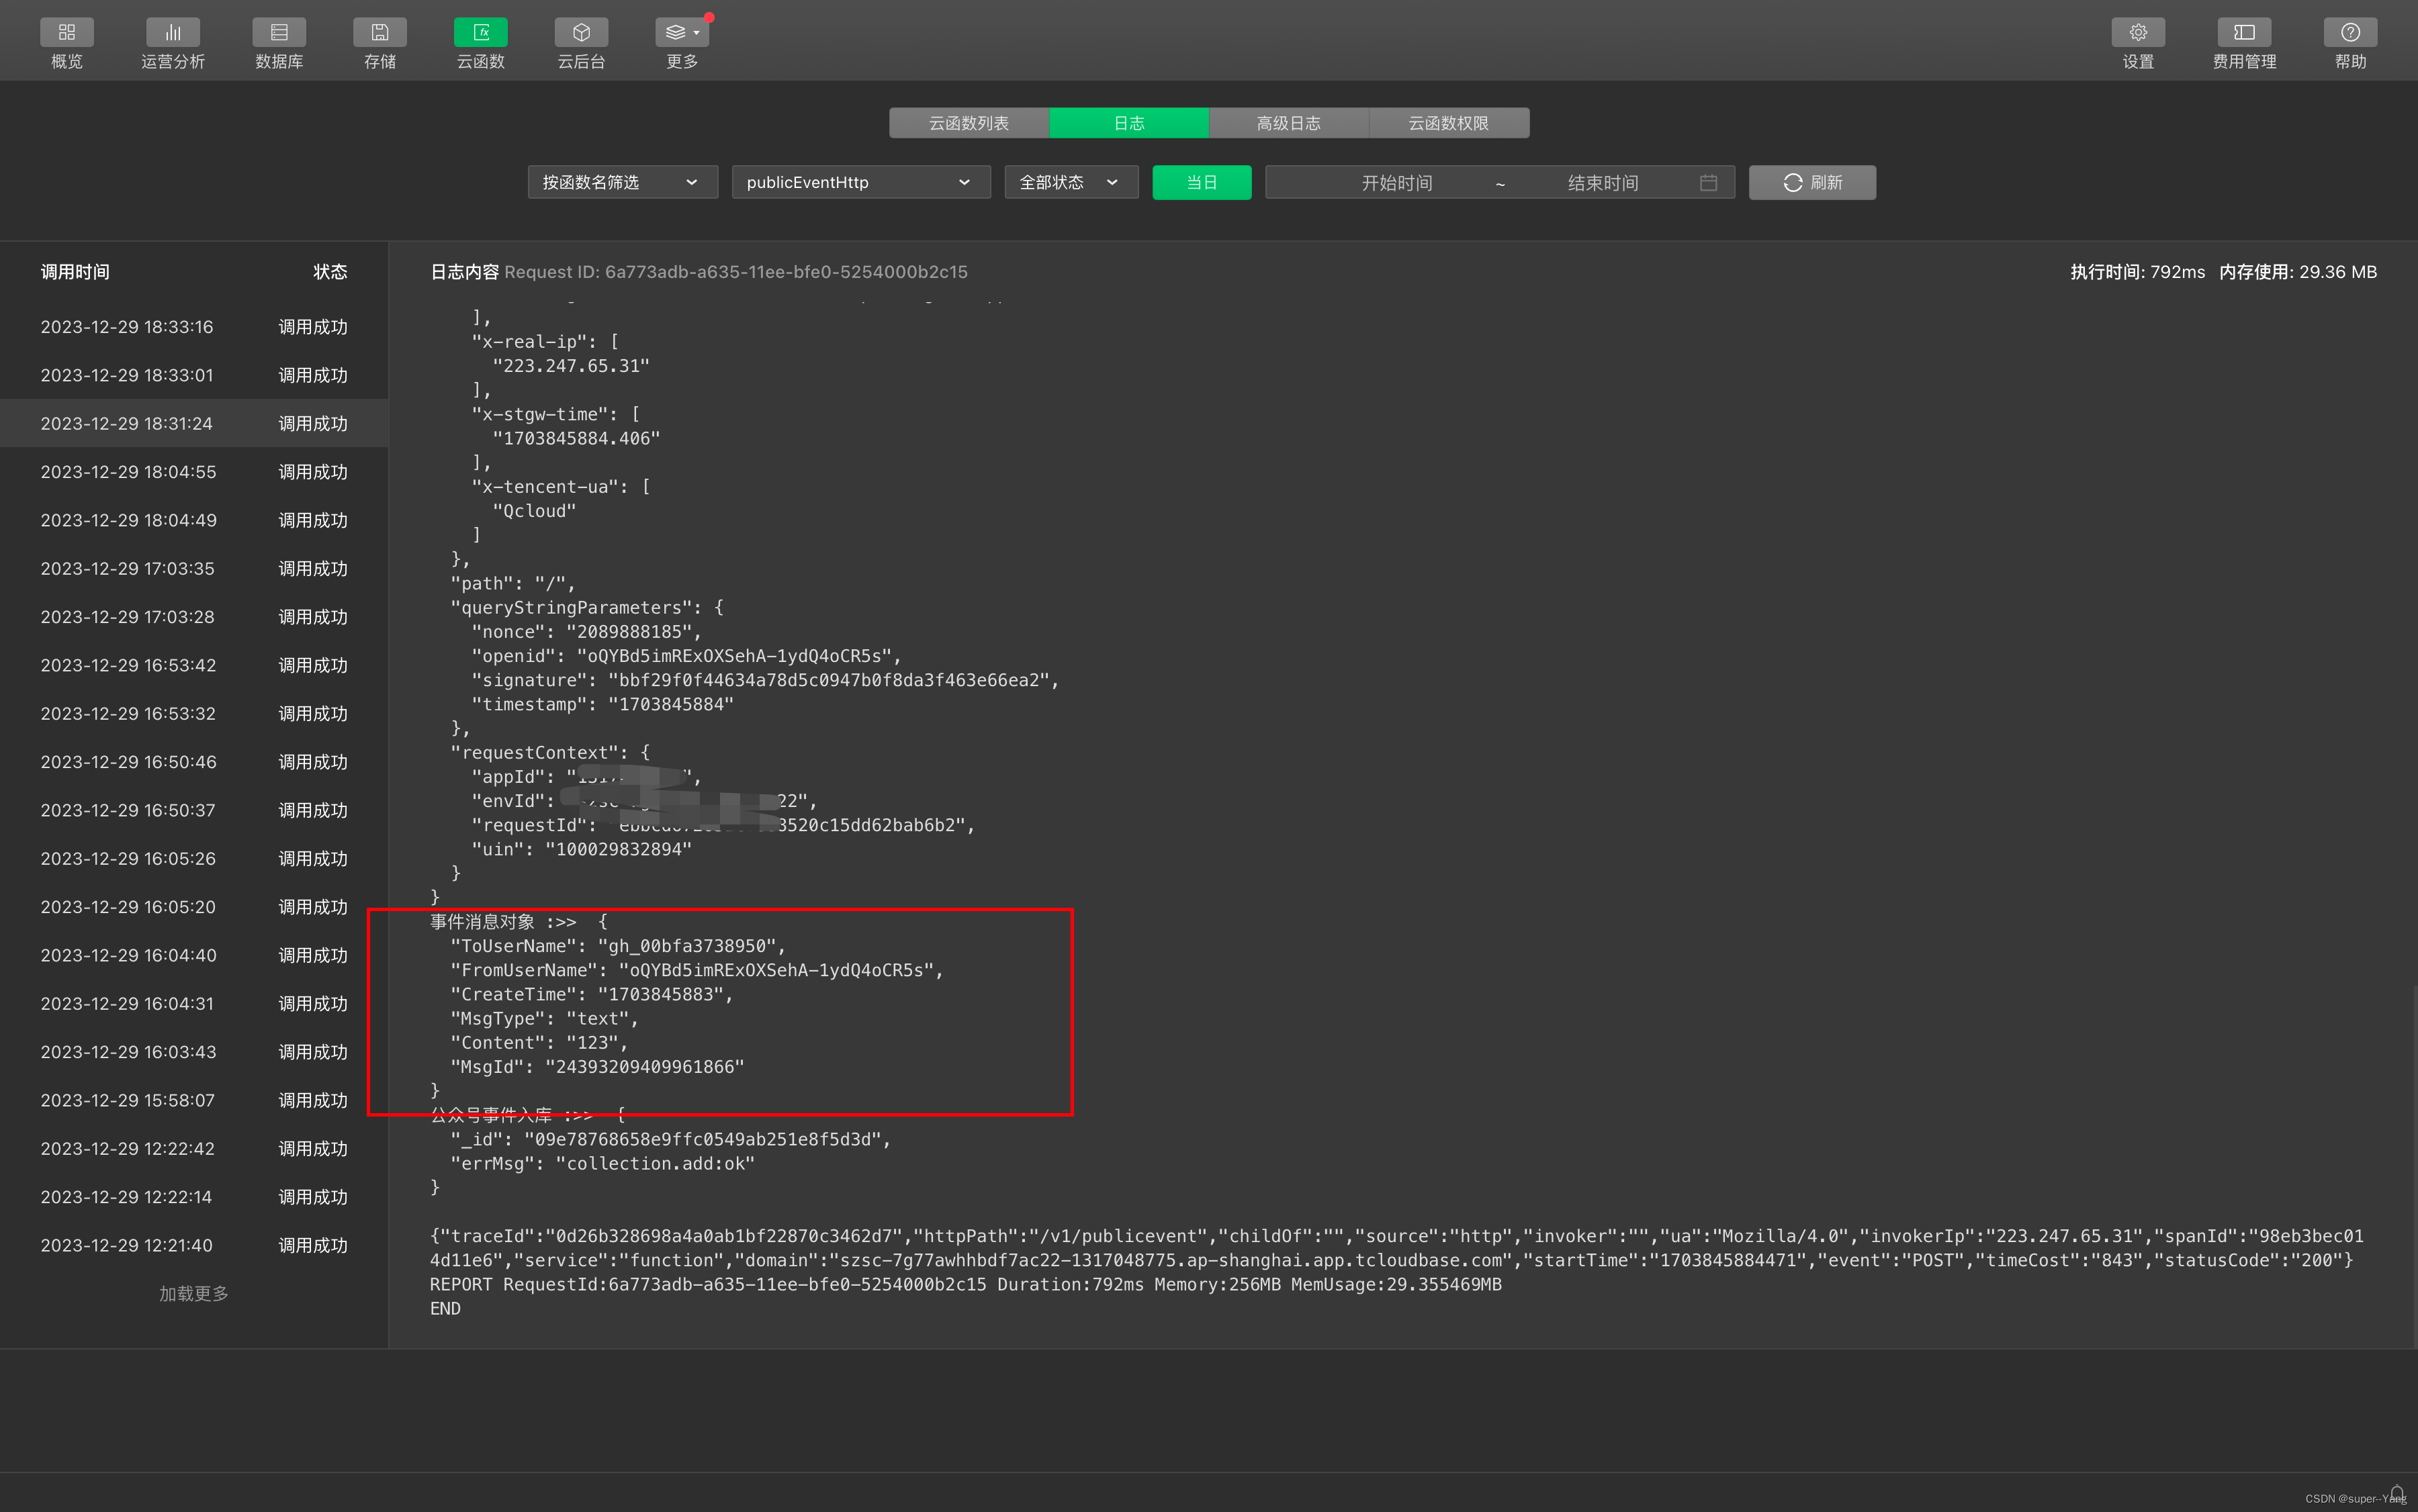Click the 内存使用: 29.36 MB value
The width and height of the screenshot is (2418, 1512).
pyautogui.click(x=2298, y=272)
